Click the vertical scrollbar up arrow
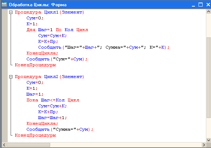211x148 pixels. tap(208, 12)
